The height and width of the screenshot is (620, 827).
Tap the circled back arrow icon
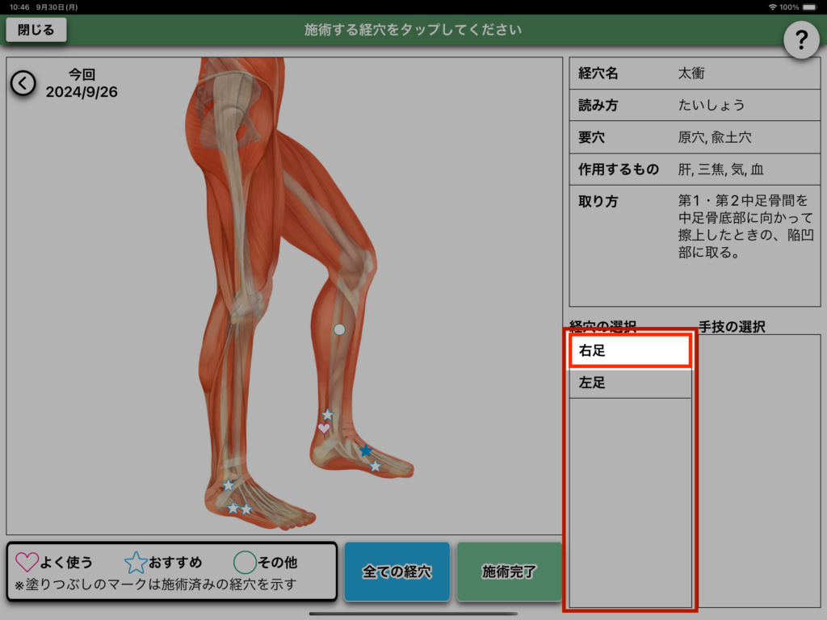click(23, 82)
